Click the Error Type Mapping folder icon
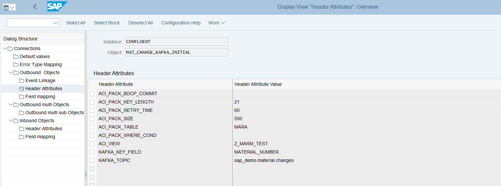 [16, 64]
